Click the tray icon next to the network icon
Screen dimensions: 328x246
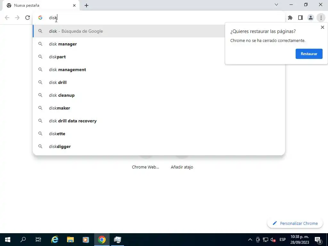[258, 240]
